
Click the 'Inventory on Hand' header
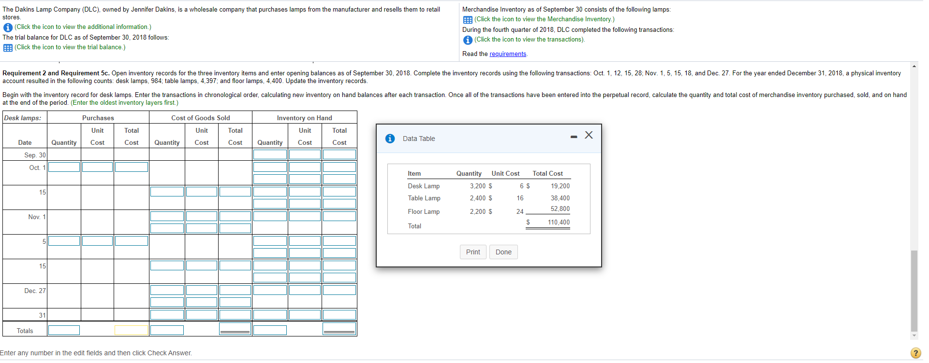305,118
